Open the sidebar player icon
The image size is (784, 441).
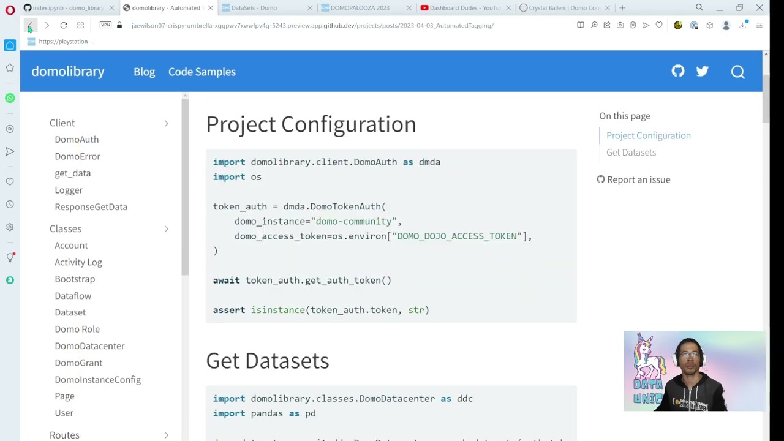[10, 129]
